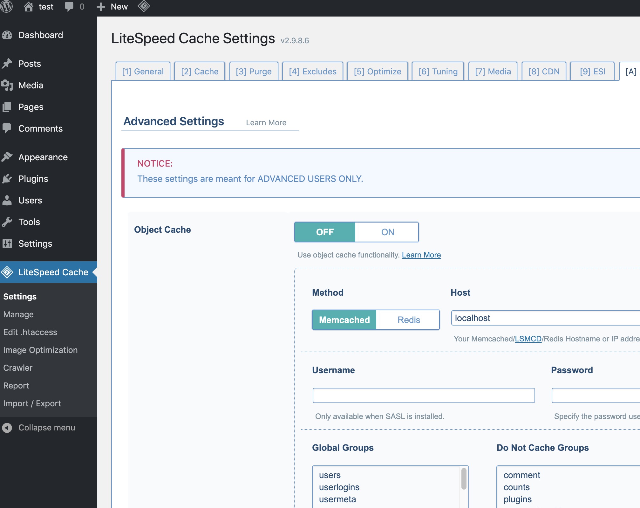This screenshot has width=640, height=508.
Task: Switch to the [5] Optimize tab
Action: (378, 71)
